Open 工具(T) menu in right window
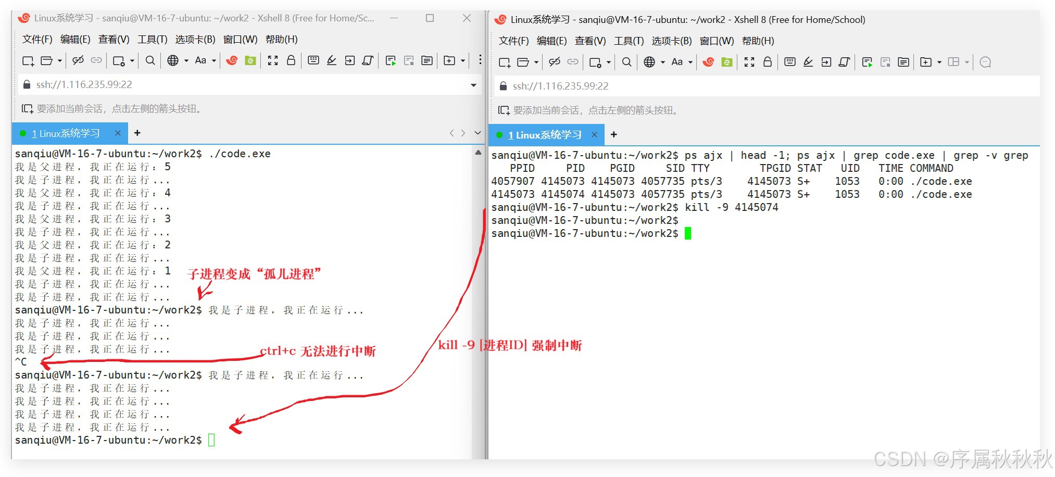 click(x=629, y=41)
